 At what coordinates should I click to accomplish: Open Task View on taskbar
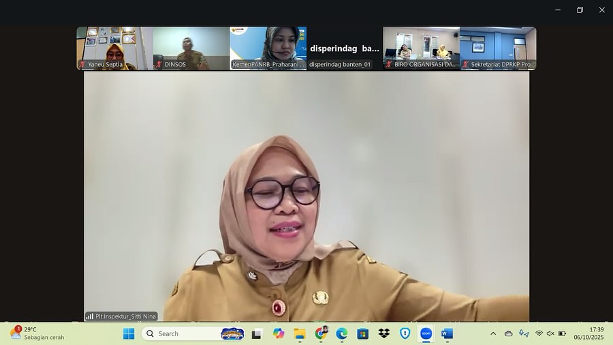click(x=257, y=333)
